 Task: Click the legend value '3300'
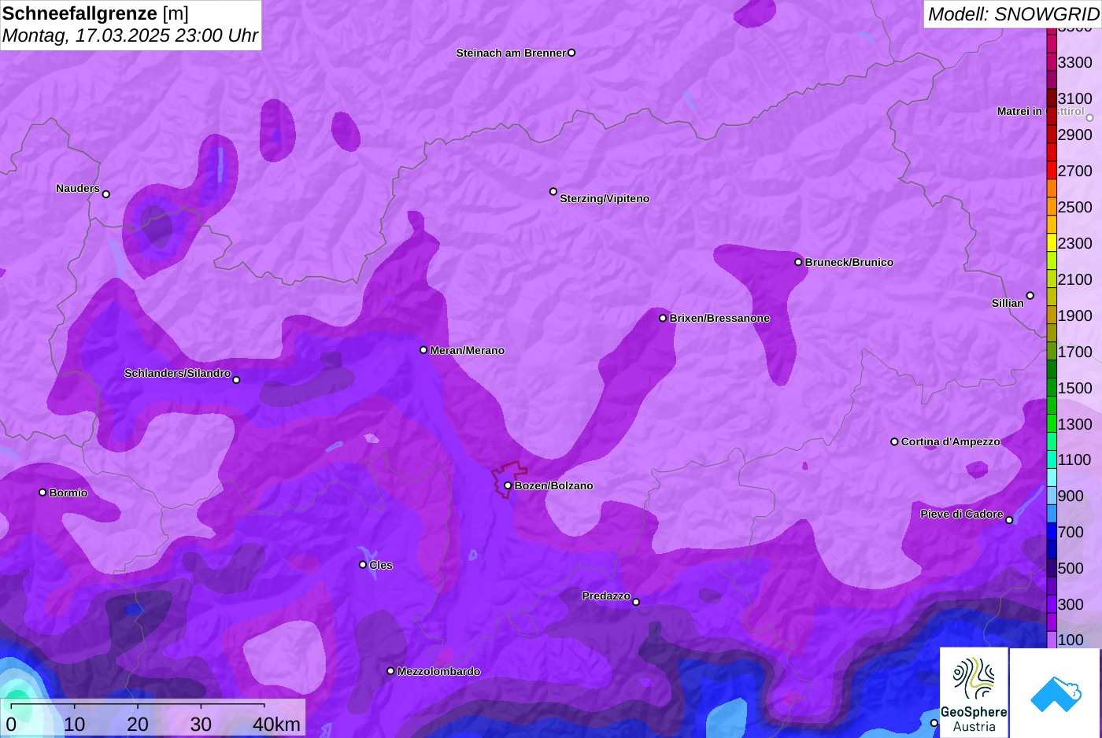pyautogui.click(x=1074, y=62)
